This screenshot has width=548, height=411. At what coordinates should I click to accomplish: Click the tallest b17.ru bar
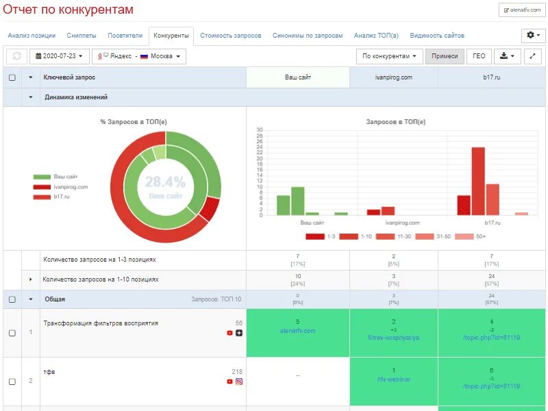coord(478,182)
